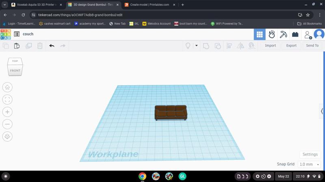Viewport: 325px width, 182px height.
Task: Undo the last action
Action: 52,46
